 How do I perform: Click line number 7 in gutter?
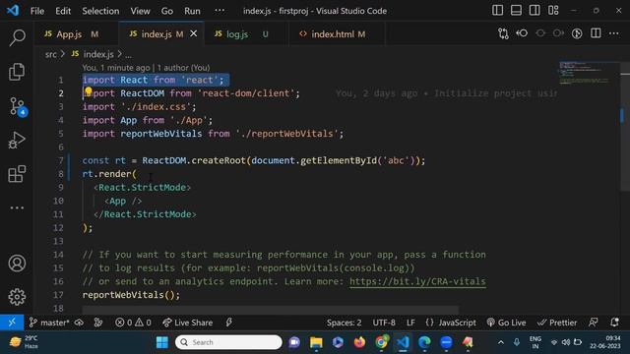point(61,160)
